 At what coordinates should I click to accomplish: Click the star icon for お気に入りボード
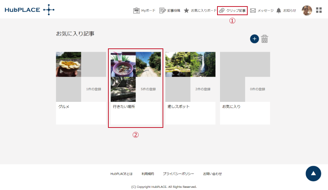[x=186, y=10]
